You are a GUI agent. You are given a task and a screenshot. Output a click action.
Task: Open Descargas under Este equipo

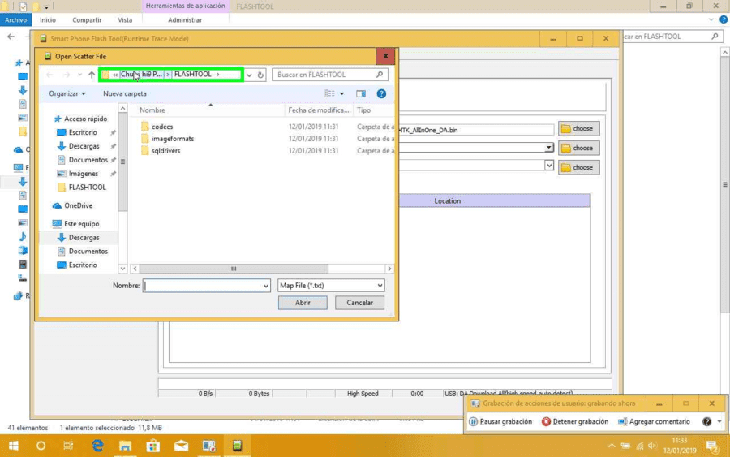(84, 238)
